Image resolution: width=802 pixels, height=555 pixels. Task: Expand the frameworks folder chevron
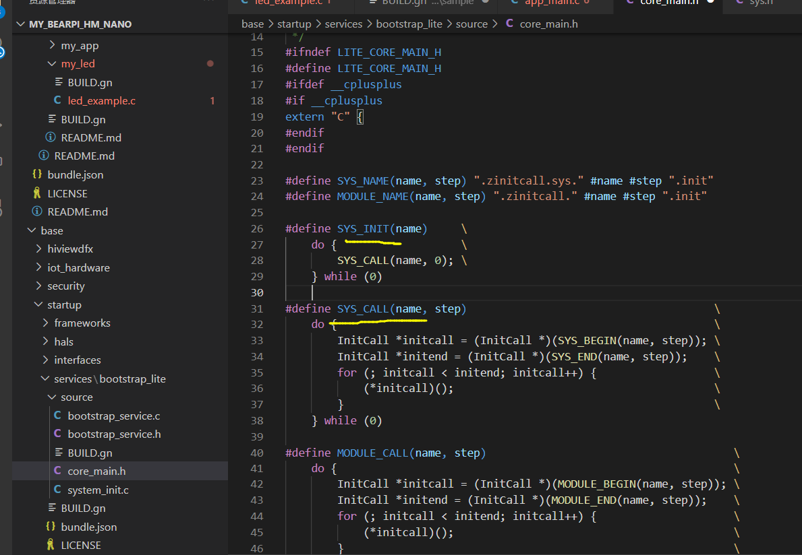coord(45,323)
